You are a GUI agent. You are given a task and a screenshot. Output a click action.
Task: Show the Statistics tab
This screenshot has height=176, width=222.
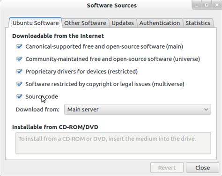pyautogui.click(x=198, y=23)
